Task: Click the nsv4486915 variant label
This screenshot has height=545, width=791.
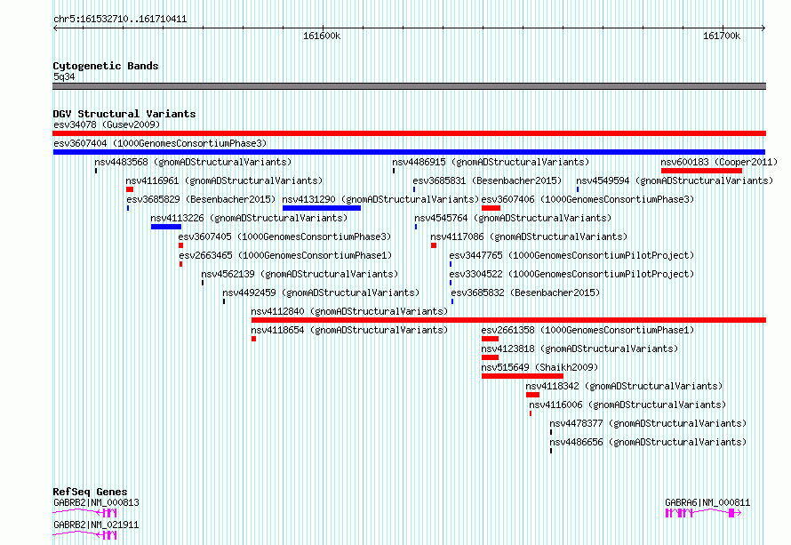Action: click(x=491, y=162)
